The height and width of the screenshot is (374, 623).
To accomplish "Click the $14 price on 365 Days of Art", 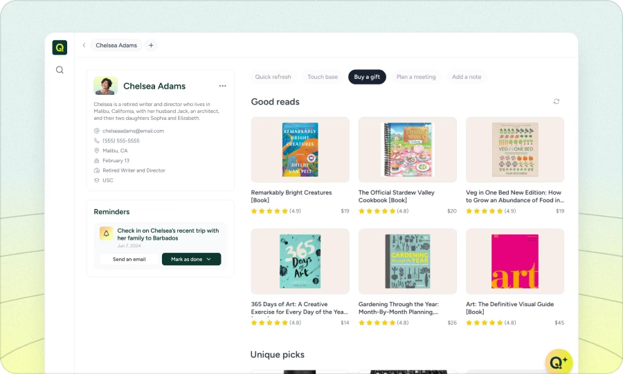I will [345, 323].
